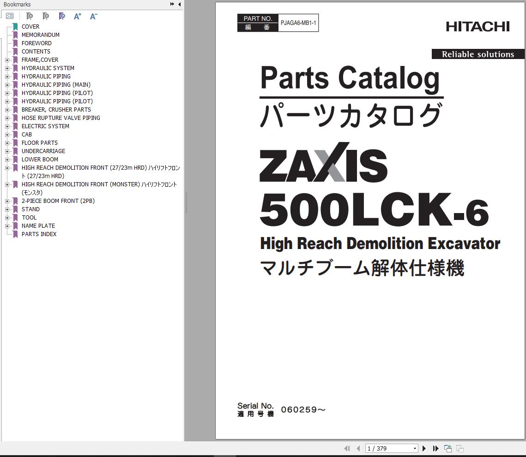526x457 pixels.
Task: Expand the ELECTRIC SYSTEM bookmark
Action: pos(7,126)
